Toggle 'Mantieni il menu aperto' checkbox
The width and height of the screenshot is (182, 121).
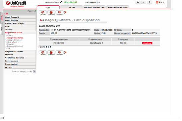point(34,71)
